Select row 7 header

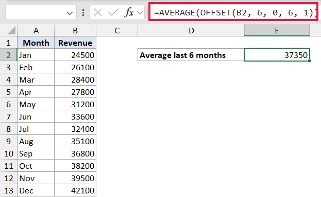pyautogui.click(x=8, y=116)
